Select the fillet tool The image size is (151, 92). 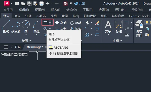click(87, 29)
